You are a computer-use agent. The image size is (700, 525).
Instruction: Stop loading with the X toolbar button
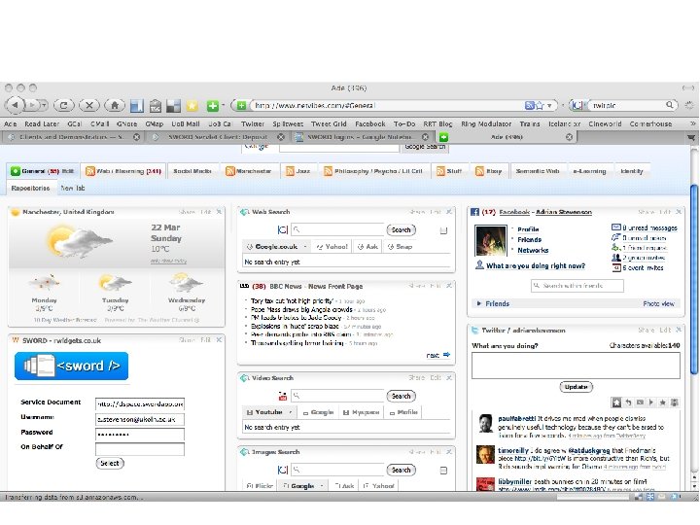(88, 105)
